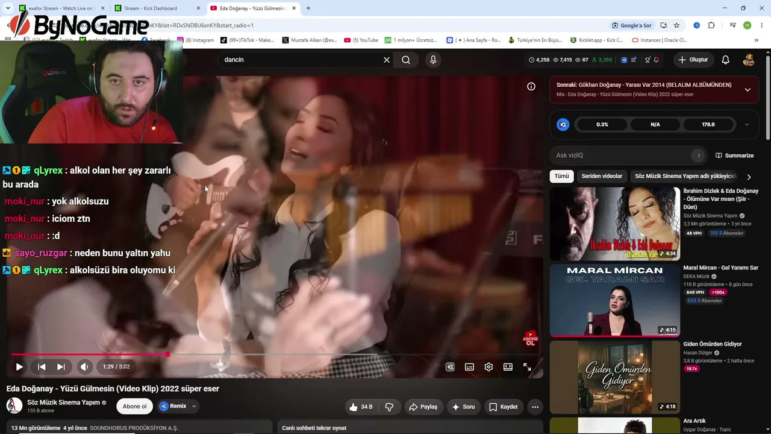Click the red playhead on the progress bar
This screenshot has width=771, height=434.
coord(167,354)
